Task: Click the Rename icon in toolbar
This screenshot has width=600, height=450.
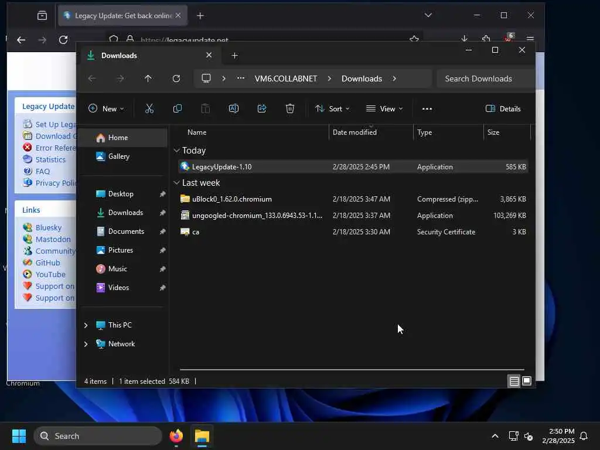Action: tap(234, 108)
